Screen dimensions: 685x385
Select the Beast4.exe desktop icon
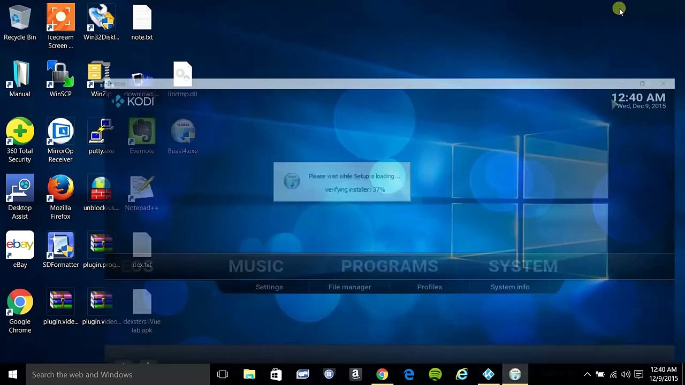coord(182,137)
